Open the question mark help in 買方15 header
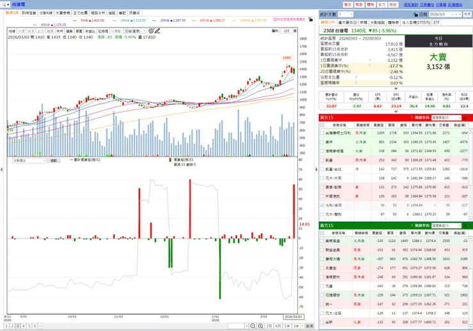The width and height of the screenshot is (473, 331). (x=412, y=118)
